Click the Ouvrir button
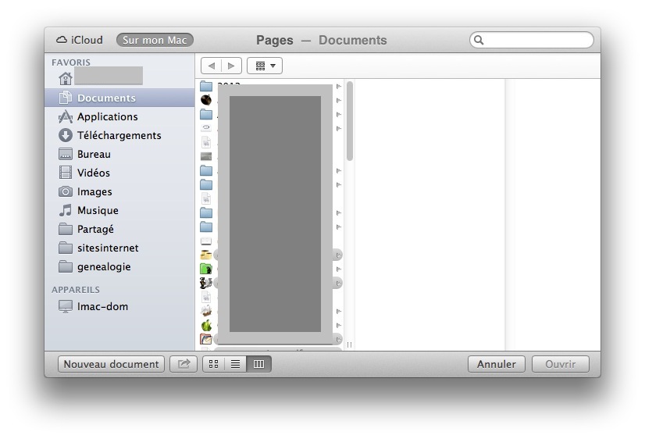645x439 pixels. tap(560, 364)
